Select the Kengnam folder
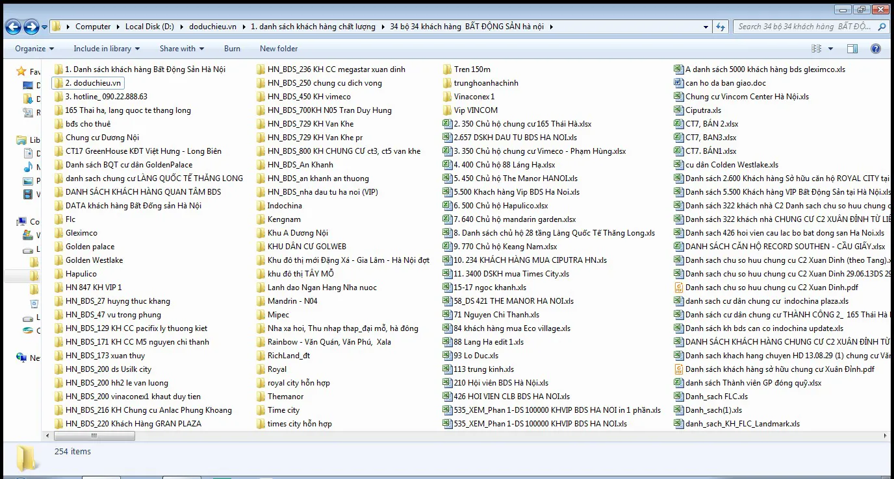Image resolution: width=894 pixels, height=479 pixels. pos(278,219)
